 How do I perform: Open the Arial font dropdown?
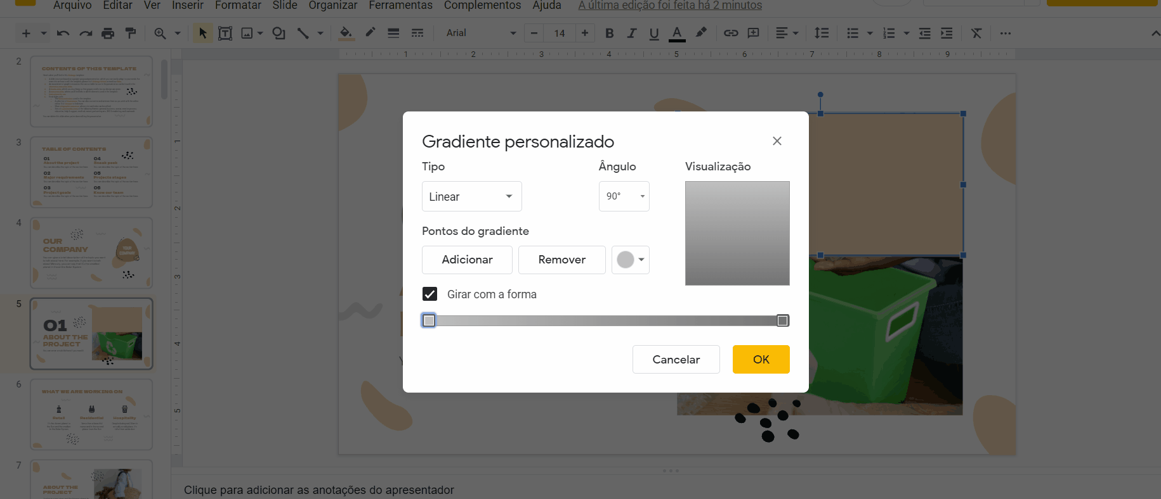point(480,33)
